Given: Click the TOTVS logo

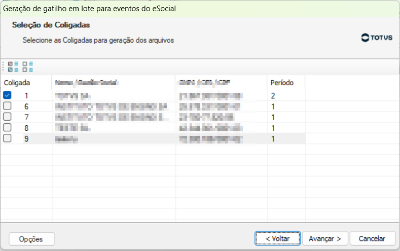Looking at the screenshot, I should 377,38.
